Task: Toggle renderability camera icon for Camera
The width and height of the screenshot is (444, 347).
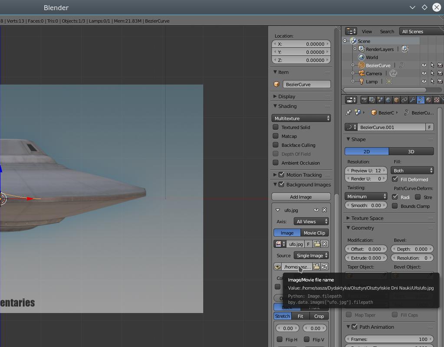Action: pos(440,73)
